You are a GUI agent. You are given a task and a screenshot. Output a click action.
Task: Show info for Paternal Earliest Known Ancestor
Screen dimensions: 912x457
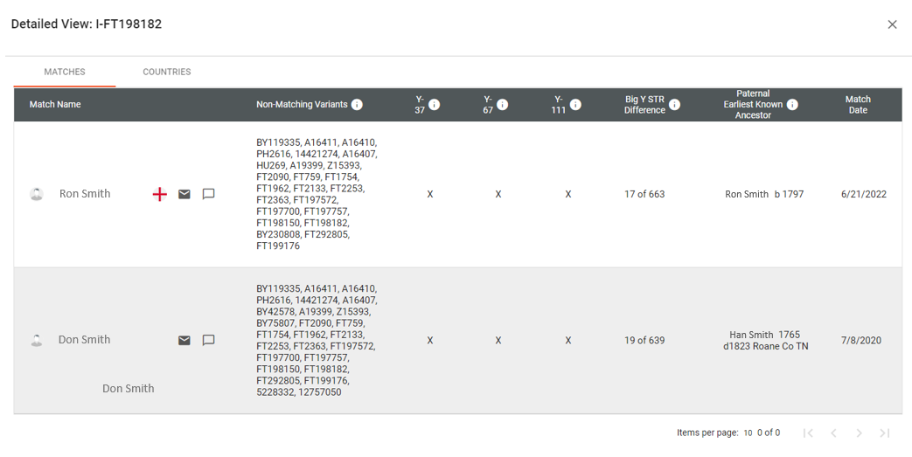click(792, 105)
